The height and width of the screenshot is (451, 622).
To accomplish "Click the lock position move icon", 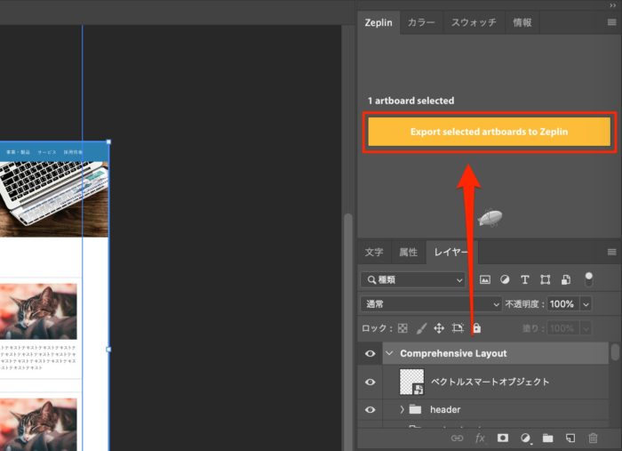I will (x=439, y=328).
